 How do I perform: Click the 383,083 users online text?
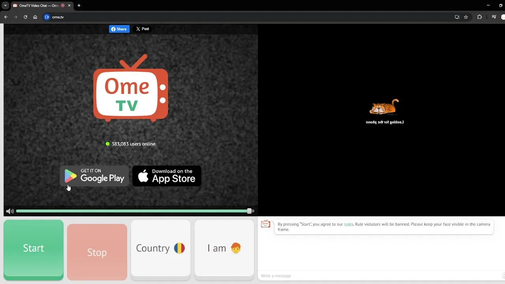pyautogui.click(x=133, y=144)
